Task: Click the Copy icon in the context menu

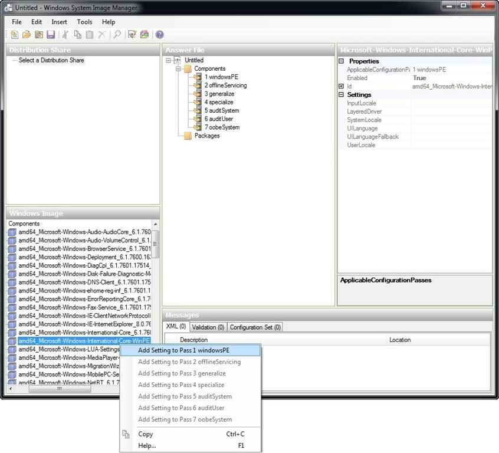Action: tap(126, 434)
